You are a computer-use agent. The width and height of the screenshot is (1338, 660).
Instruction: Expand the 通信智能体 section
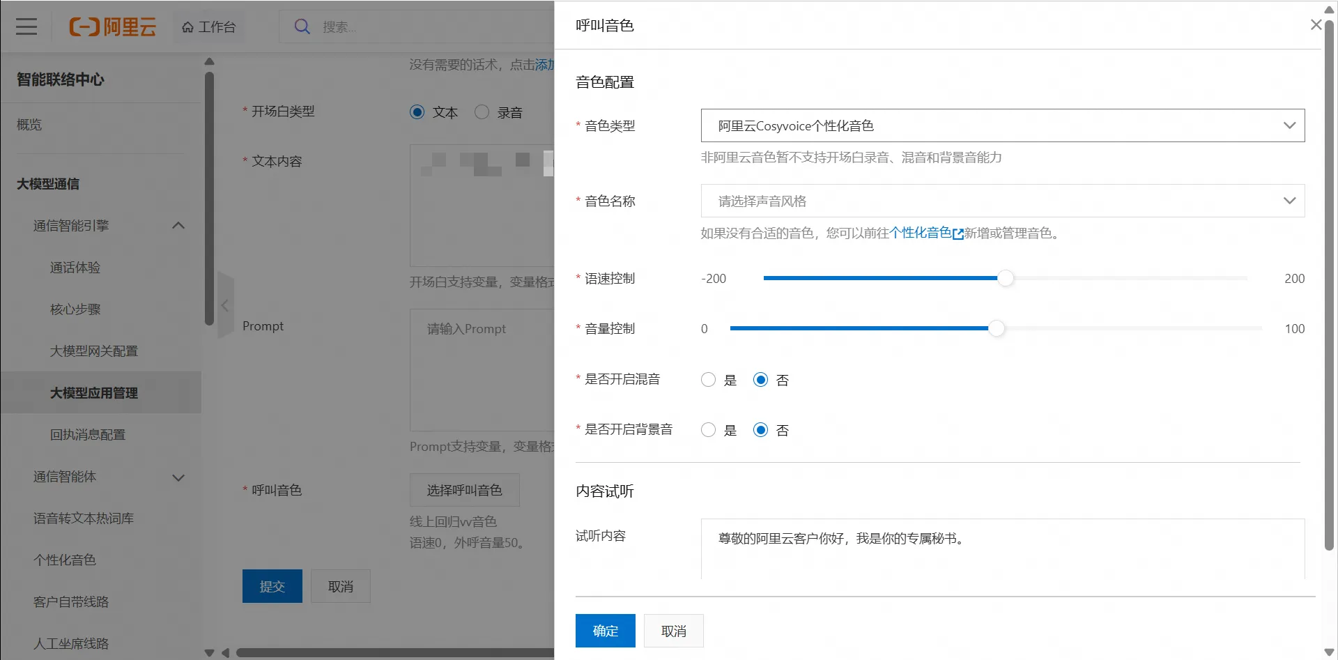point(178,477)
